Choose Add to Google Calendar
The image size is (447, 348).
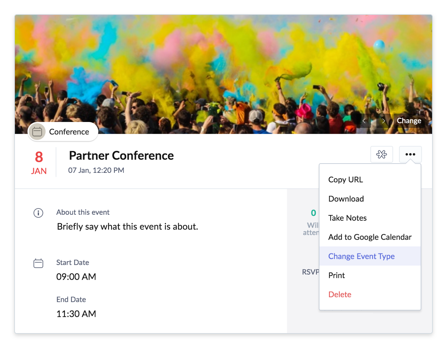pos(370,237)
